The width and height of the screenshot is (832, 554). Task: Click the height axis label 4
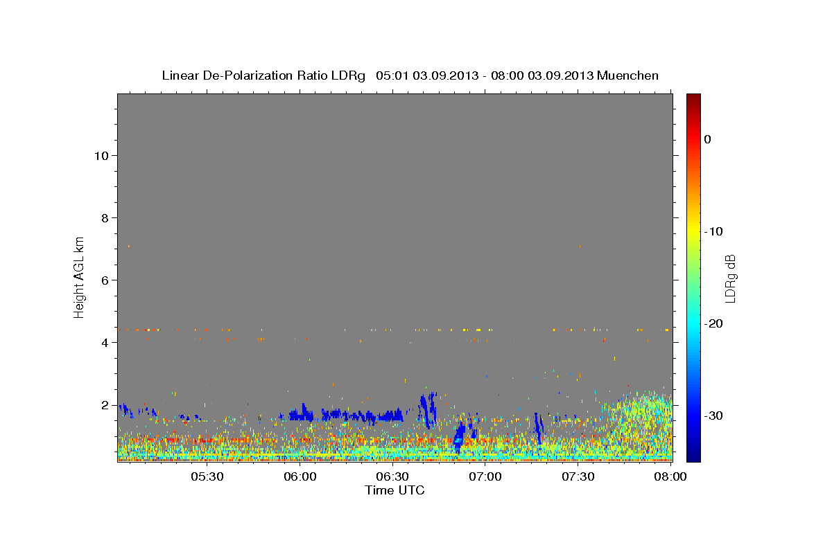tap(105, 343)
